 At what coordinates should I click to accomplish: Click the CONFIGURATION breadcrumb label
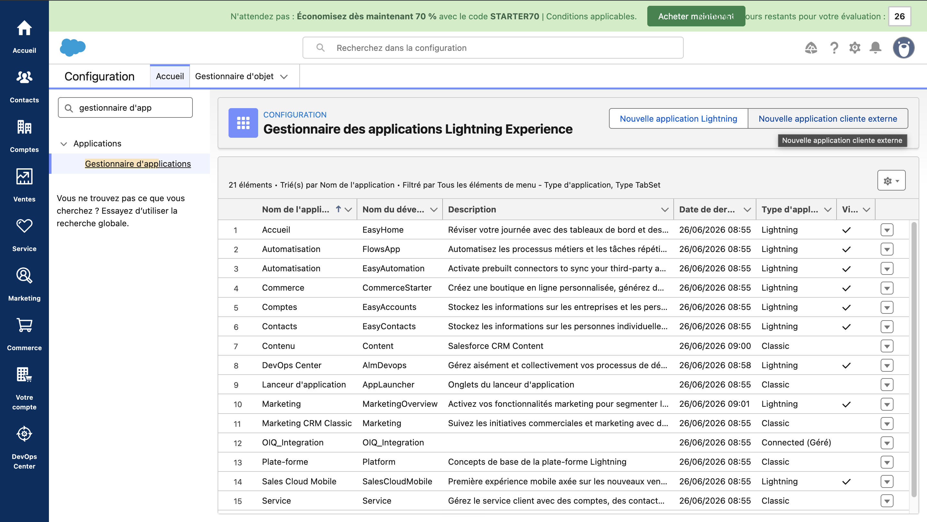(295, 115)
